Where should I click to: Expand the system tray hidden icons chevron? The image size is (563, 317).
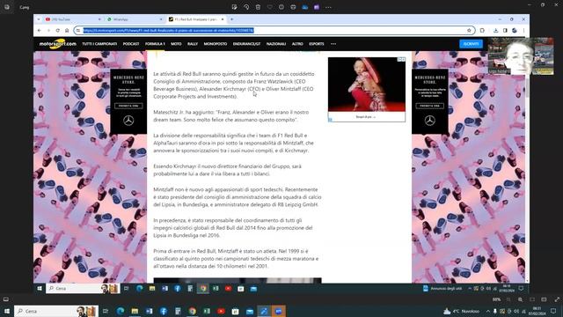tap(488, 311)
